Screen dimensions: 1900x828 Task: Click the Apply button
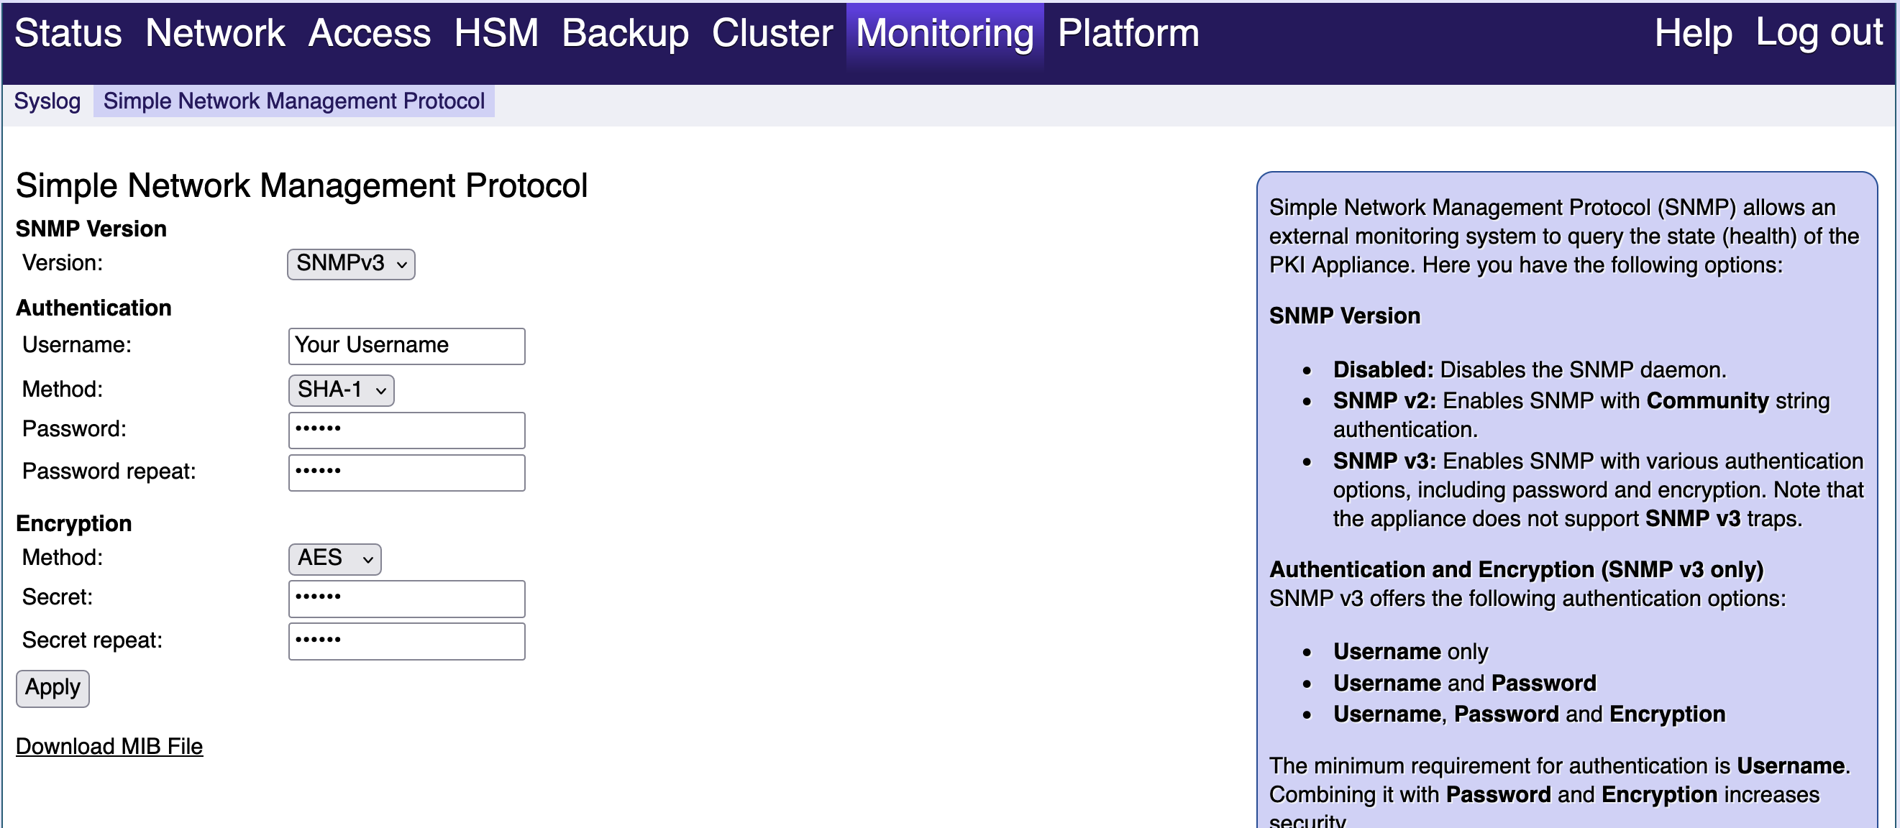pyautogui.click(x=52, y=687)
